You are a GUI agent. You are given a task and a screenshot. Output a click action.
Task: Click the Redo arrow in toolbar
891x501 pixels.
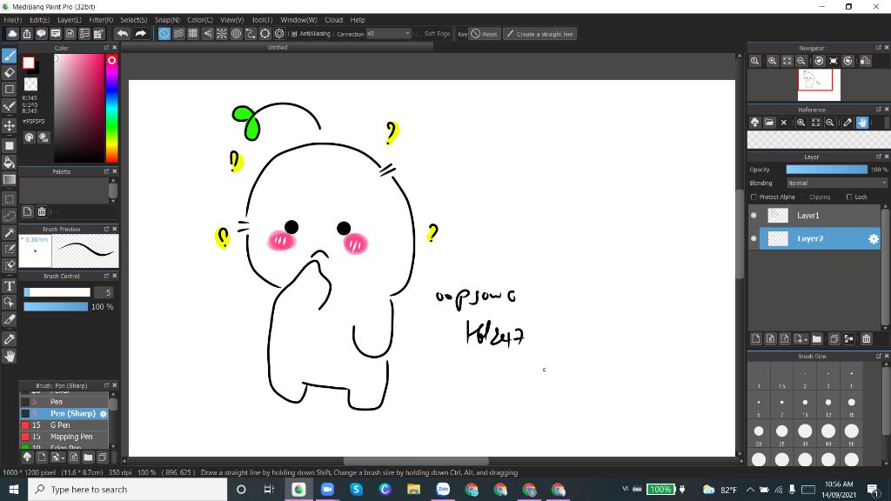click(x=140, y=34)
